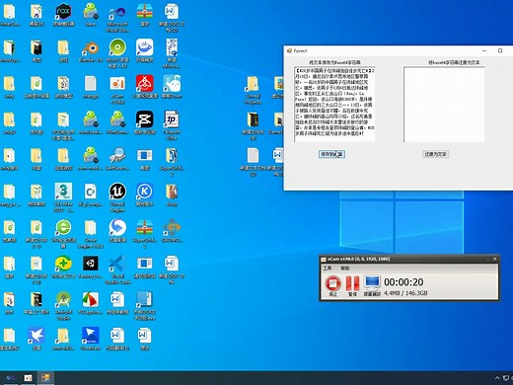This screenshot has width=513, height=385.
Task: Select the Microsoft Visual Studio desktop shortcut
Action: click(x=117, y=13)
